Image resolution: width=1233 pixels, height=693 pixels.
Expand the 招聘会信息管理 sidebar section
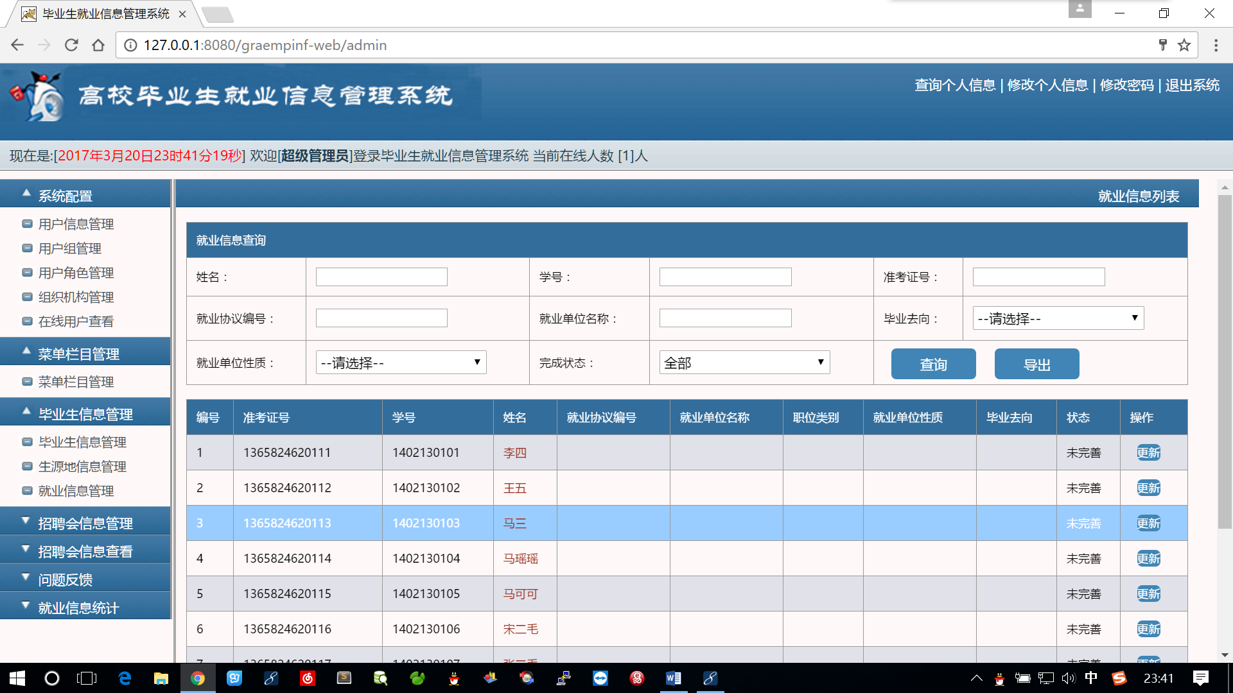tap(85, 523)
